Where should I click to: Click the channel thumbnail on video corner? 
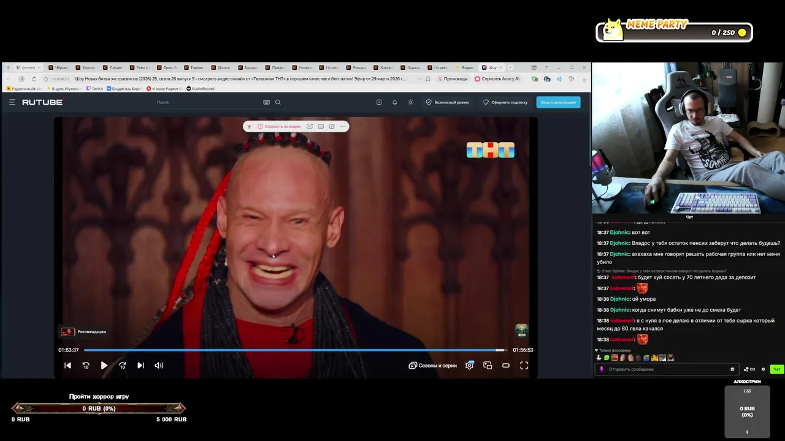point(521,331)
